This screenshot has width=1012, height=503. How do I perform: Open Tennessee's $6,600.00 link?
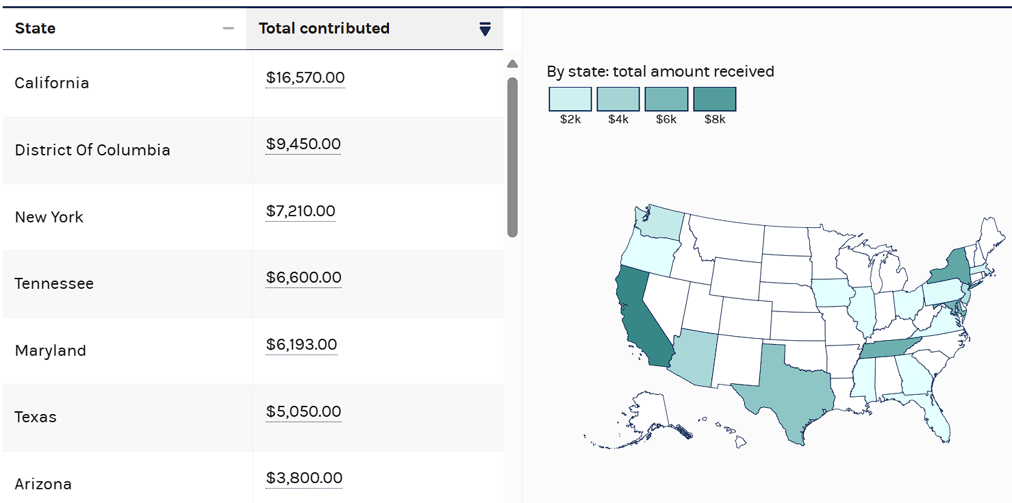303,278
